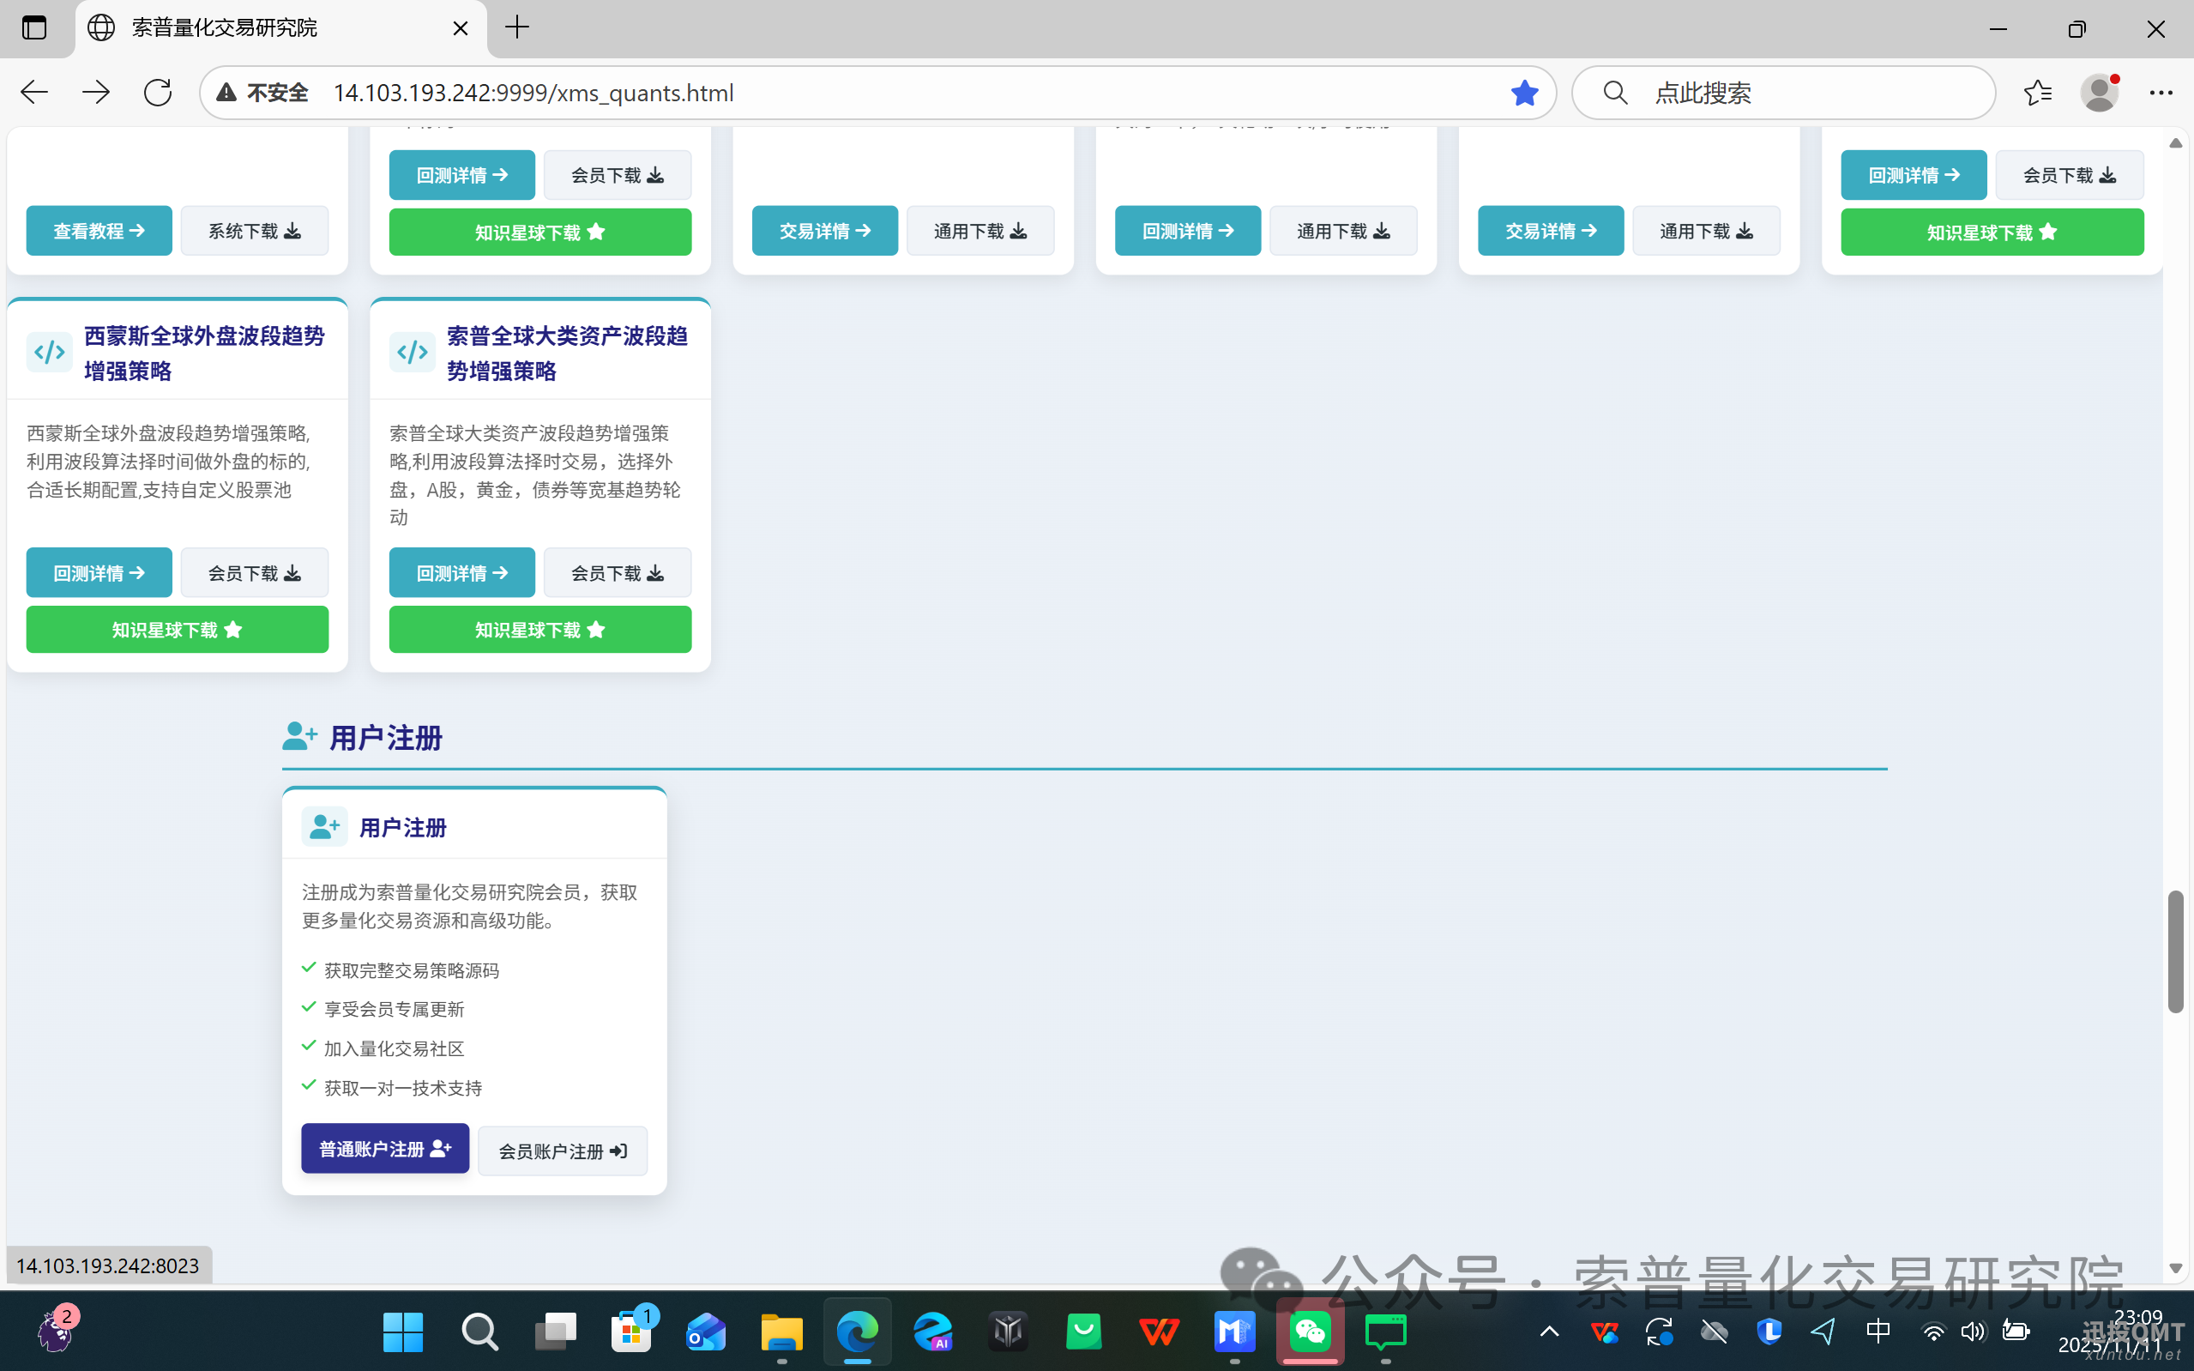This screenshot has height=1371, width=2194.
Task: Open WeChat from the taskbar
Action: coord(1310,1332)
